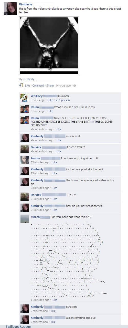
Task: Open Amber's avatar beside her comment
Action: coord(25,160)
